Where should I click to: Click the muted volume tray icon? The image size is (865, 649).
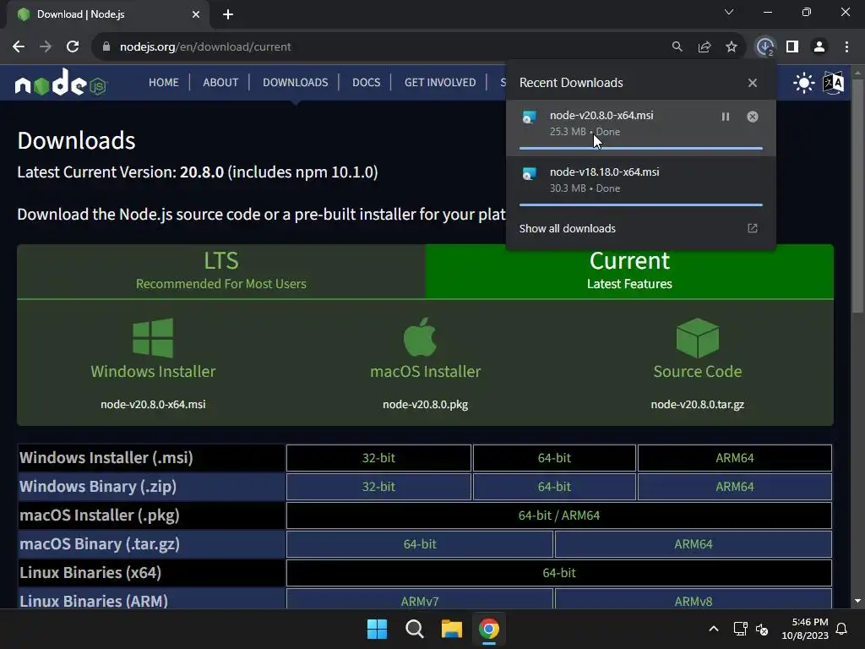pyautogui.click(x=762, y=629)
